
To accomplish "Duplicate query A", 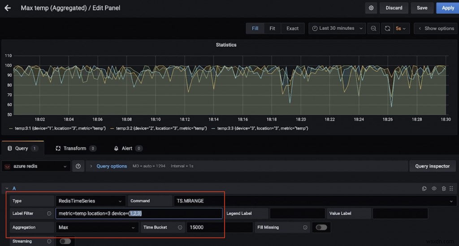I will coord(424,189).
